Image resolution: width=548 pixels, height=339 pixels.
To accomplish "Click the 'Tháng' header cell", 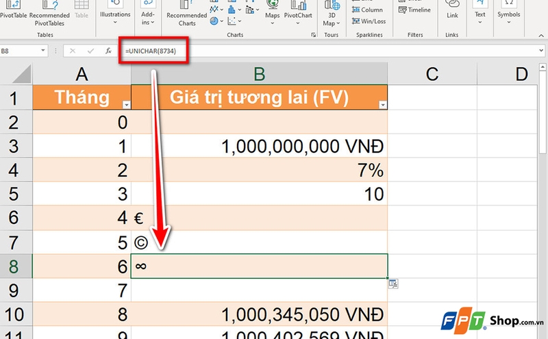I will click(82, 97).
